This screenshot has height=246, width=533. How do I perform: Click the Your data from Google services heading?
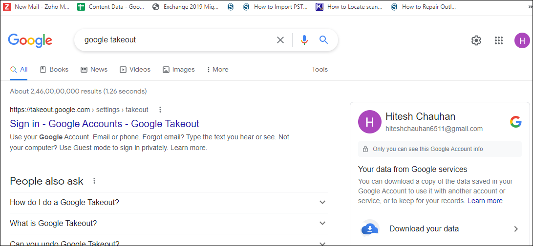coord(413,169)
